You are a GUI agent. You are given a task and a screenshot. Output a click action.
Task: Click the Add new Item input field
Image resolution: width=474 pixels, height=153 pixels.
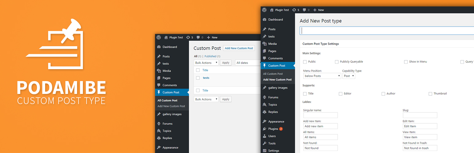pyautogui.click(x=321, y=126)
